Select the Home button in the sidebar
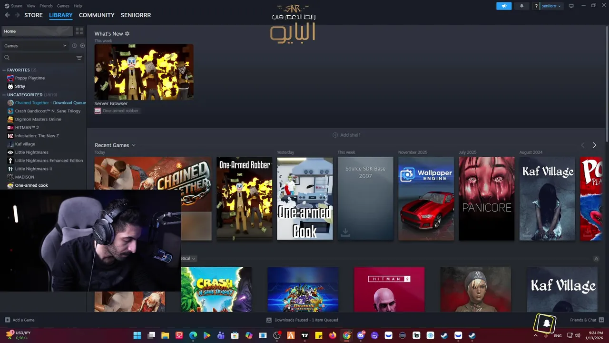609x343 pixels. pos(37,31)
